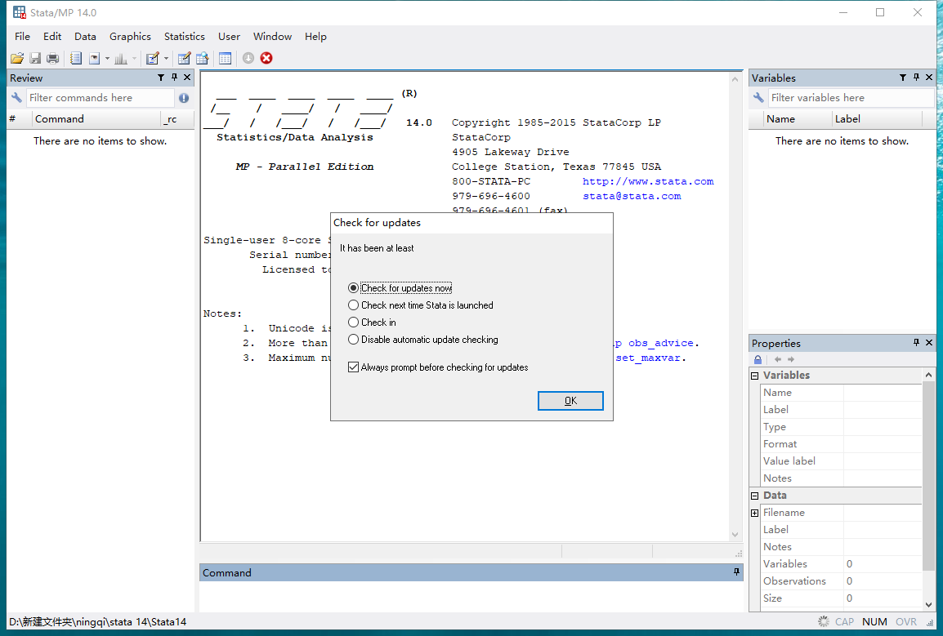The image size is (943, 636).
Task: Open the Viewer icon dropdown arrow
Action: coord(107,58)
